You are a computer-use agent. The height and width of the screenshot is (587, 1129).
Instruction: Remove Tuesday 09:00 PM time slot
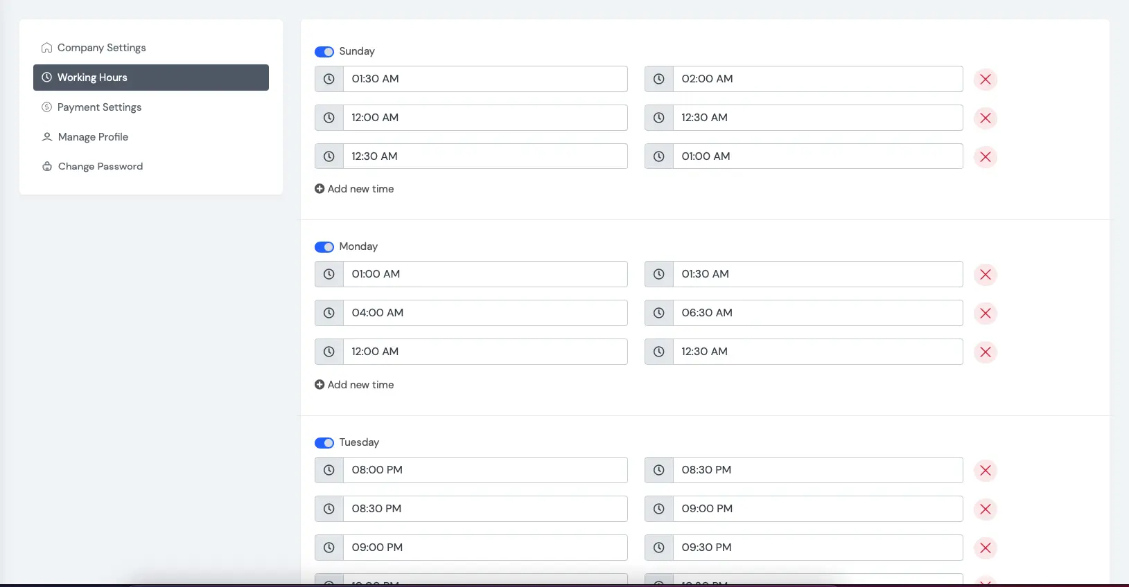(x=985, y=548)
